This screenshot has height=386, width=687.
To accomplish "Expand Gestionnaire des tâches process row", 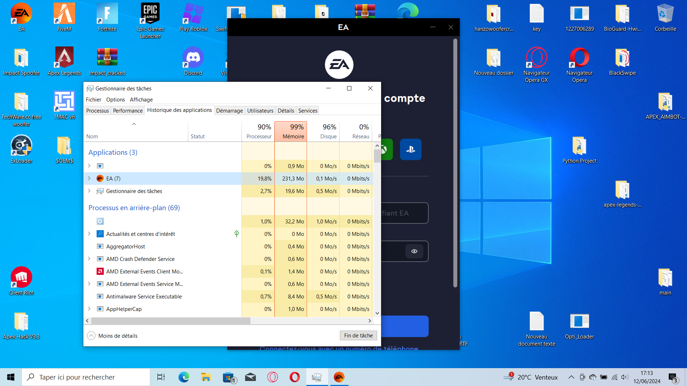I will [89, 191].
